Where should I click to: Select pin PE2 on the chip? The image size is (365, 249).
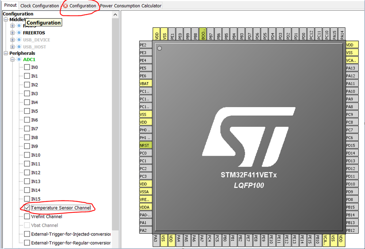click(x=145, y=45)
